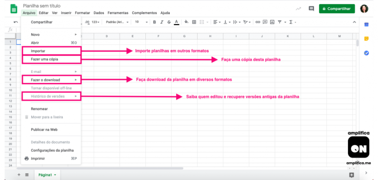Click the fill color paint bucket icon

pyautogui.click(x=186, y=22)
